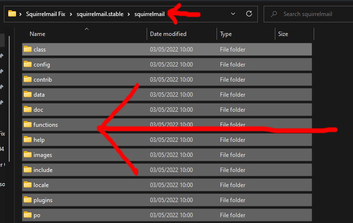Sort by Name column header

37,34
